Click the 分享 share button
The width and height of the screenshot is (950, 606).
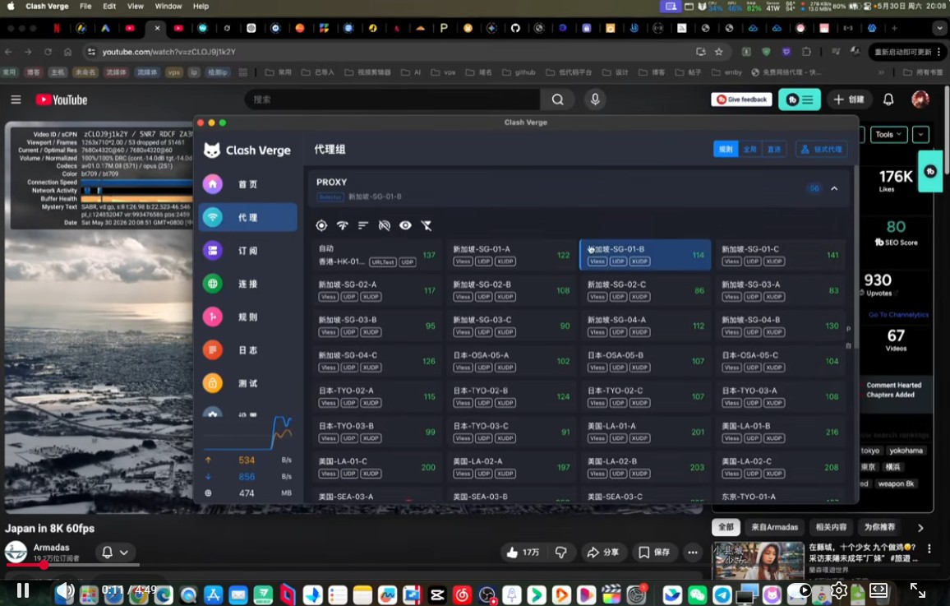[603, 552]
